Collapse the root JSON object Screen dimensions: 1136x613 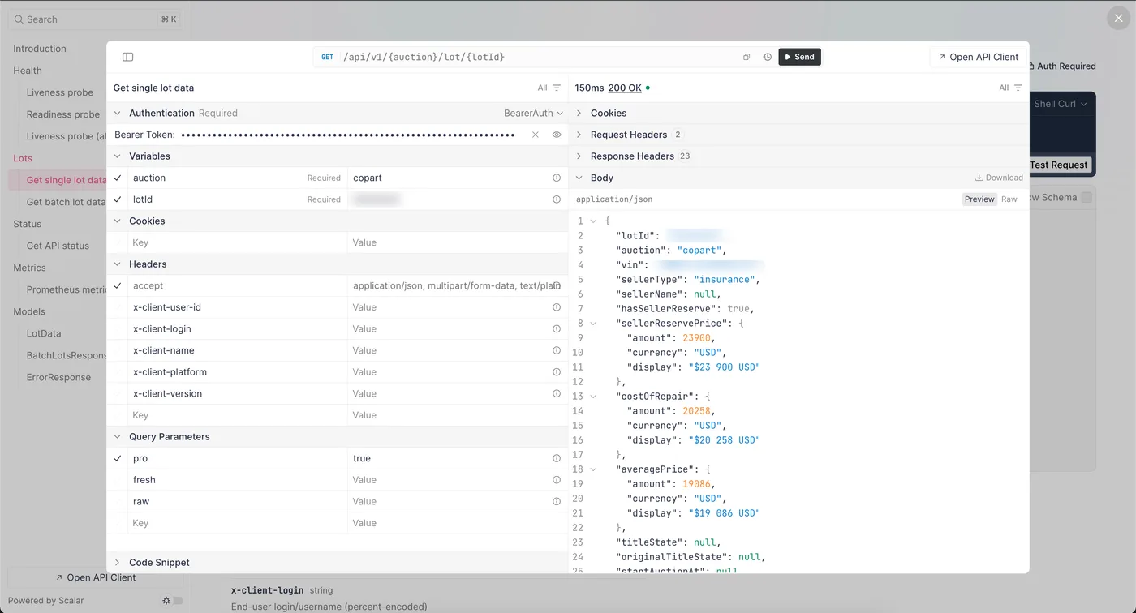[x=593, y=221]
